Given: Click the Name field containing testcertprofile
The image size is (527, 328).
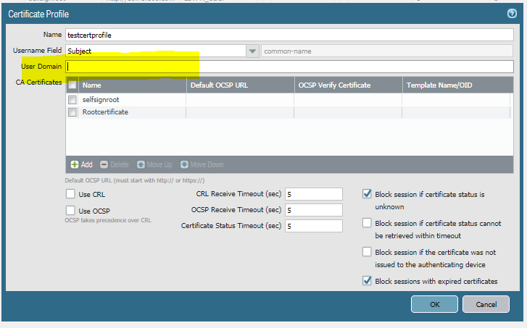Looking at the screenshot, I should point(290,34).
